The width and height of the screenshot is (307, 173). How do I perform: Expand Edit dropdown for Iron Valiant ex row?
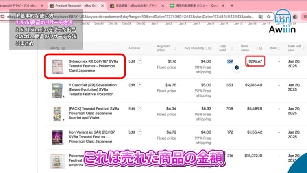(x=139, y=132)
